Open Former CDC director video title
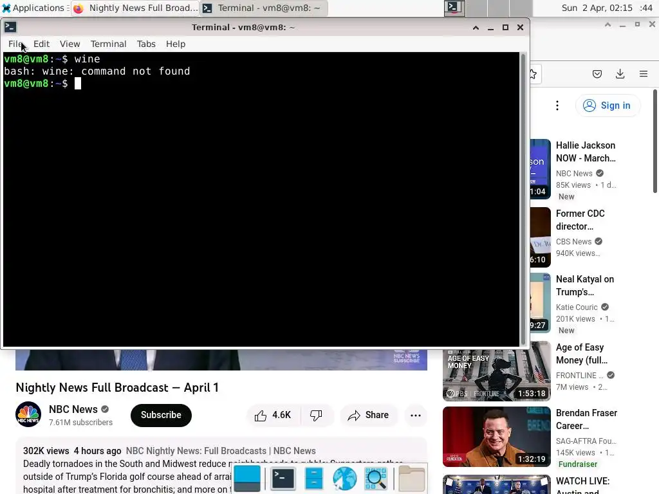Image resolution: width=659 pixels, height=494 pixels. point(580,220)
